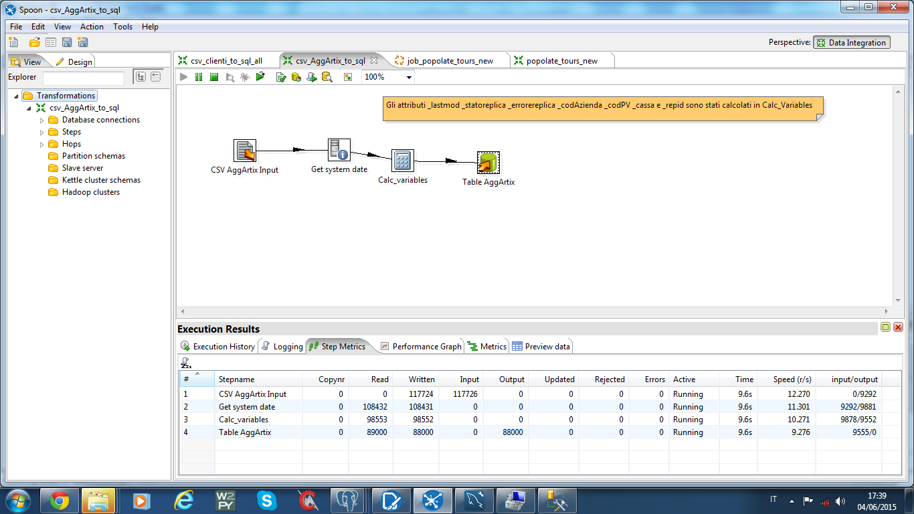This screenshot has height=514, width=914.
Task: Click the Expand all tree icon
Action: click(141, 77)
